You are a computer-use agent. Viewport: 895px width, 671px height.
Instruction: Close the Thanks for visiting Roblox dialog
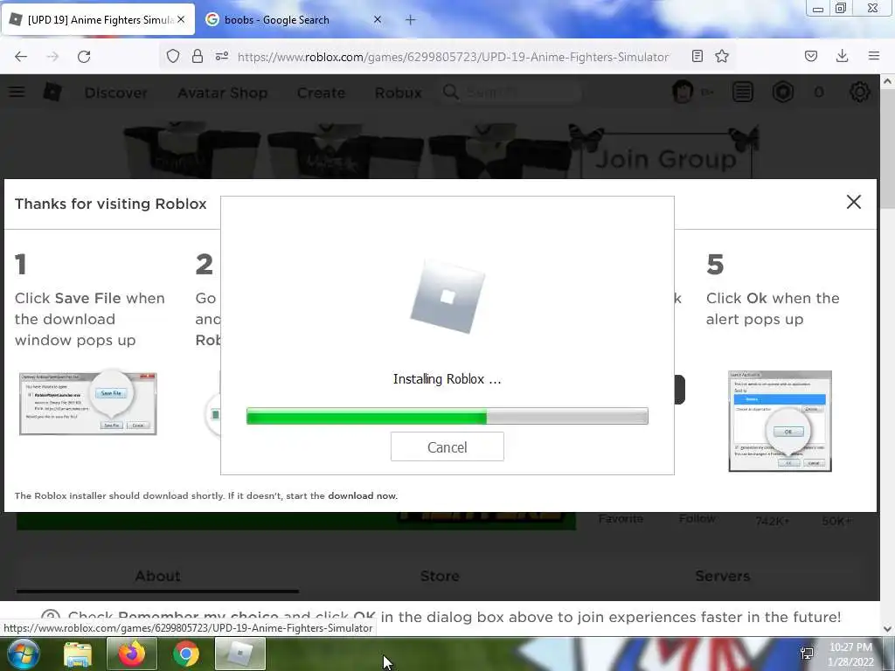(x=853, y=202)
